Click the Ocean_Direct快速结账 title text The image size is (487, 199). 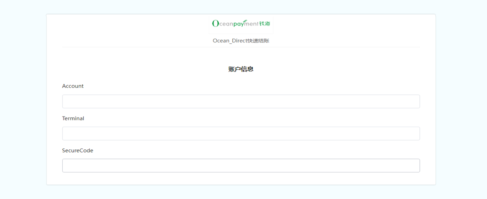[x=241, y=41]
